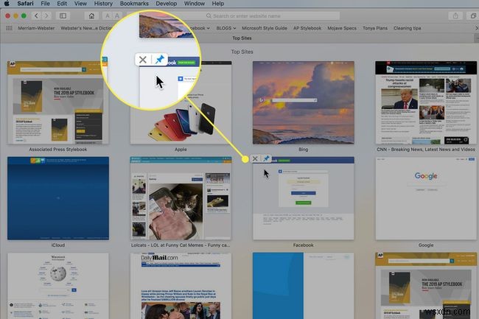
Task: Open the Edit menu
Action: click(62, 4)
